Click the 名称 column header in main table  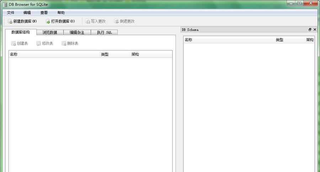tap(54, 54)
